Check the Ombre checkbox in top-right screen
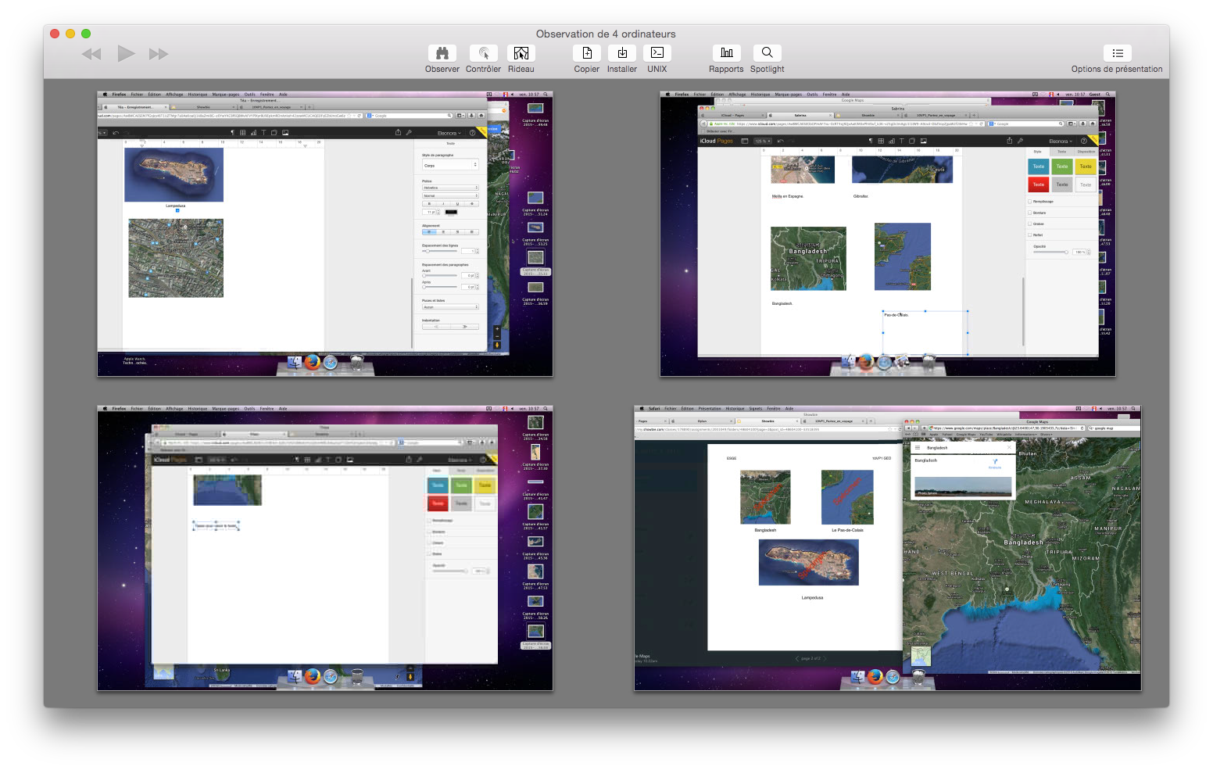Viewport: 1213px width, 770px height. pyautogui.click(x=1030, y=224)
